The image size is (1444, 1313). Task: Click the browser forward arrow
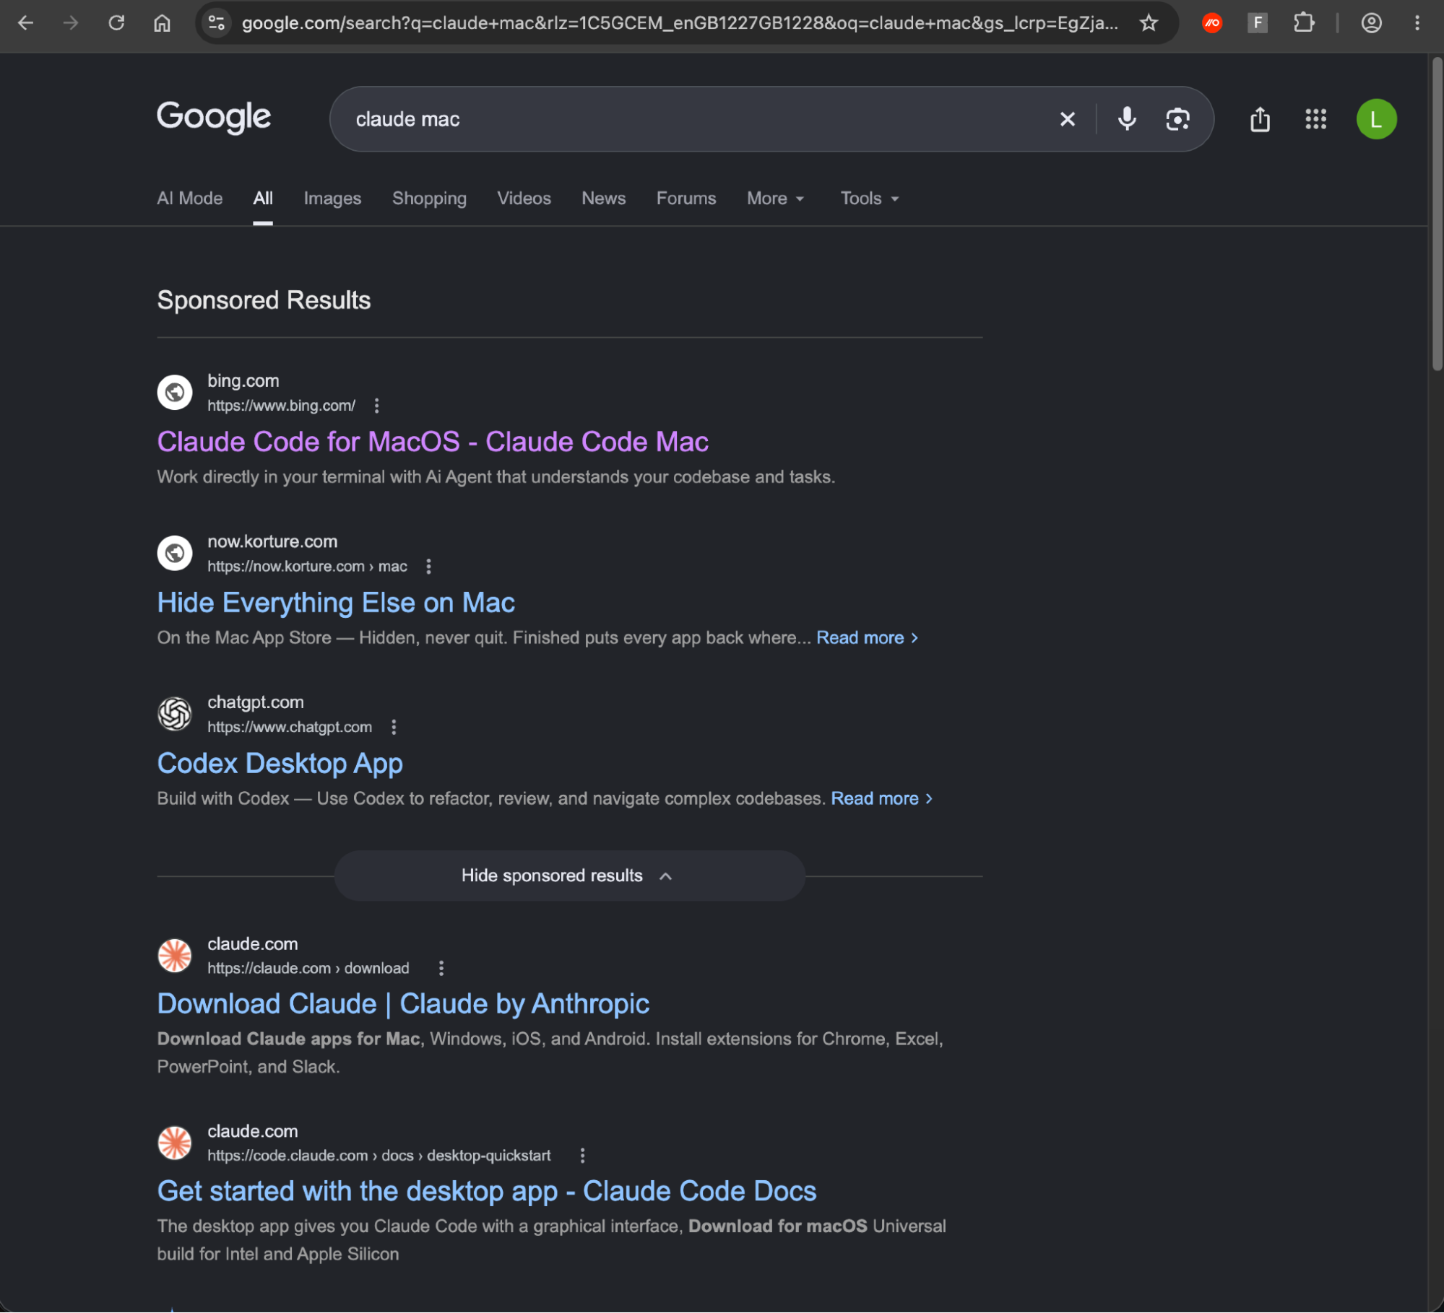71,23
